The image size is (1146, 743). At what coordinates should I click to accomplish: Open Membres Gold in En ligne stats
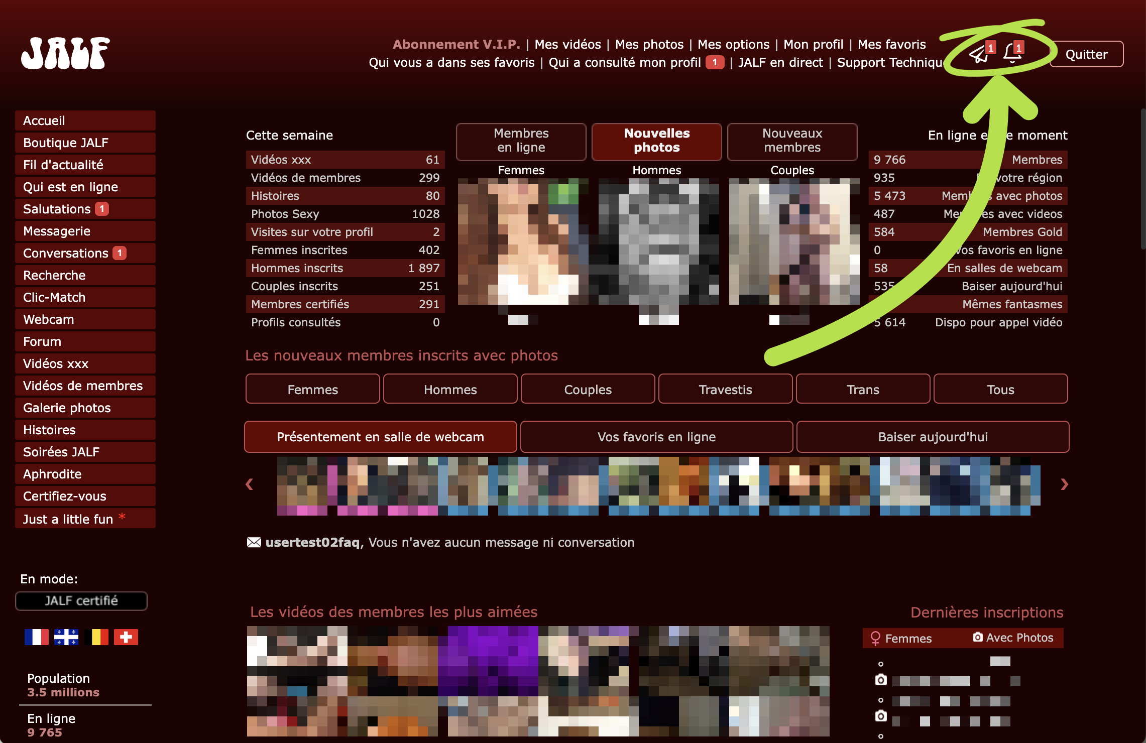[x=968, y=232]
